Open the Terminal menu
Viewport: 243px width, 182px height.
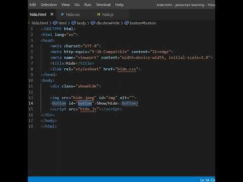coord(103,5)
